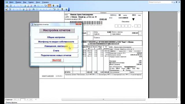Open toolbar options arrow on upper toolbar
The width and height of the screenshot is (185, 104).
tap(60, 6)
